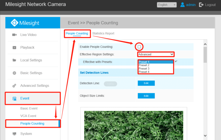Click Edit for Object Size Limits
221x140 pixels.
(146, 96)
